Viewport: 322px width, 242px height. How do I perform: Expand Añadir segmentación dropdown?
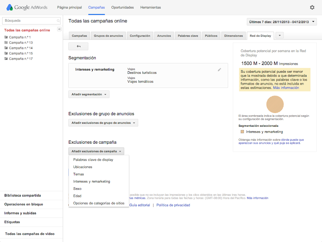(89, 94)
